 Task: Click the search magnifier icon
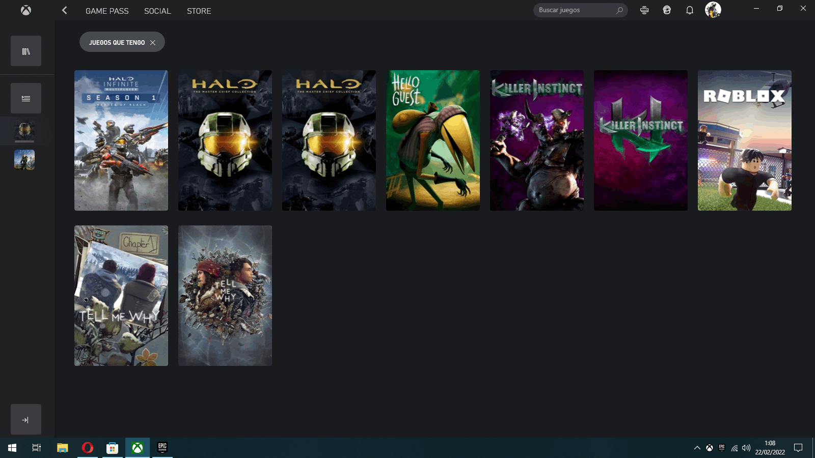(619, 10)
